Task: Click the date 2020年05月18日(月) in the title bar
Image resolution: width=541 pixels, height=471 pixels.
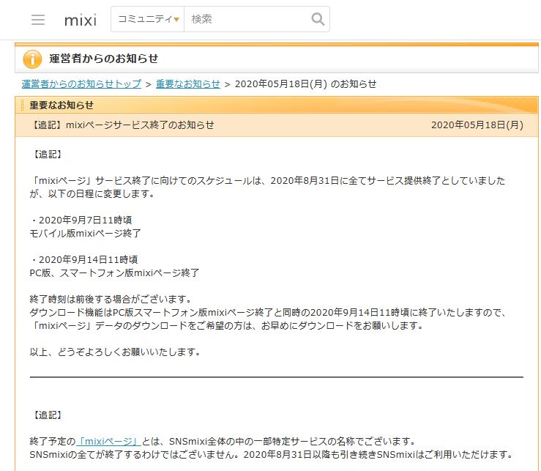Action: (x=477, y=125)
